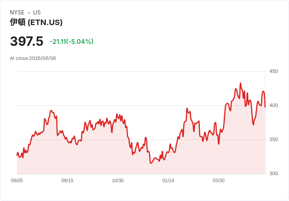Click the 400 horizontal gridline
Screen dimensions: 289x201
click(x=141, y=105)
